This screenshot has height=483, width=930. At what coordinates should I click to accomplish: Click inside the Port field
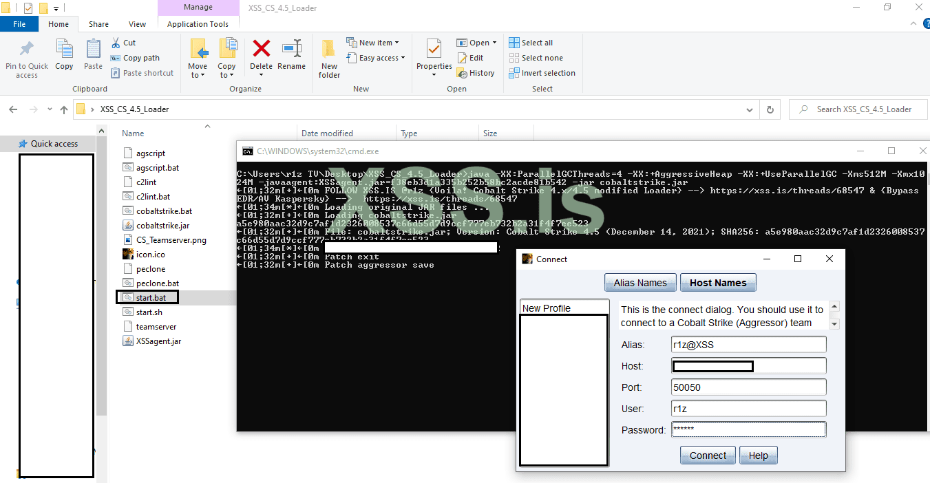click(748, 387)
